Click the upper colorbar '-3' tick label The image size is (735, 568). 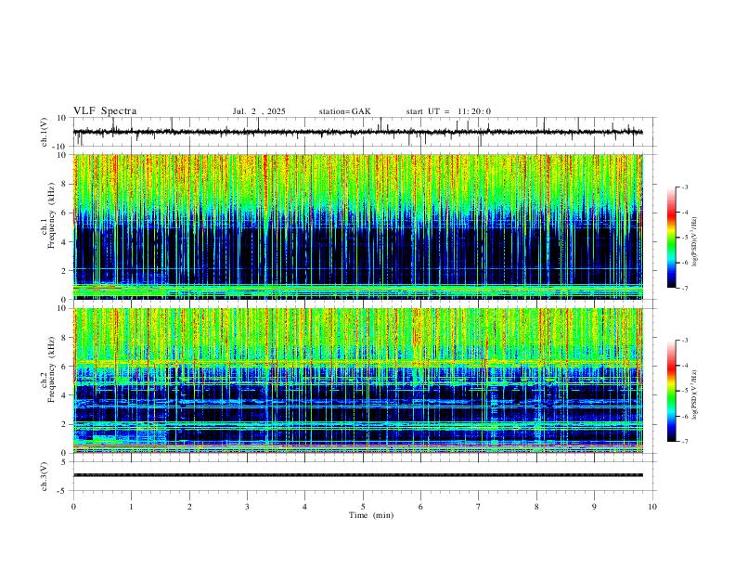[x=684, y=187]
